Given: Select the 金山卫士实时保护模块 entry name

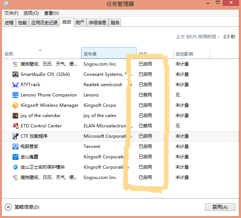Looking at the screenshot, I should click(43, 167).
